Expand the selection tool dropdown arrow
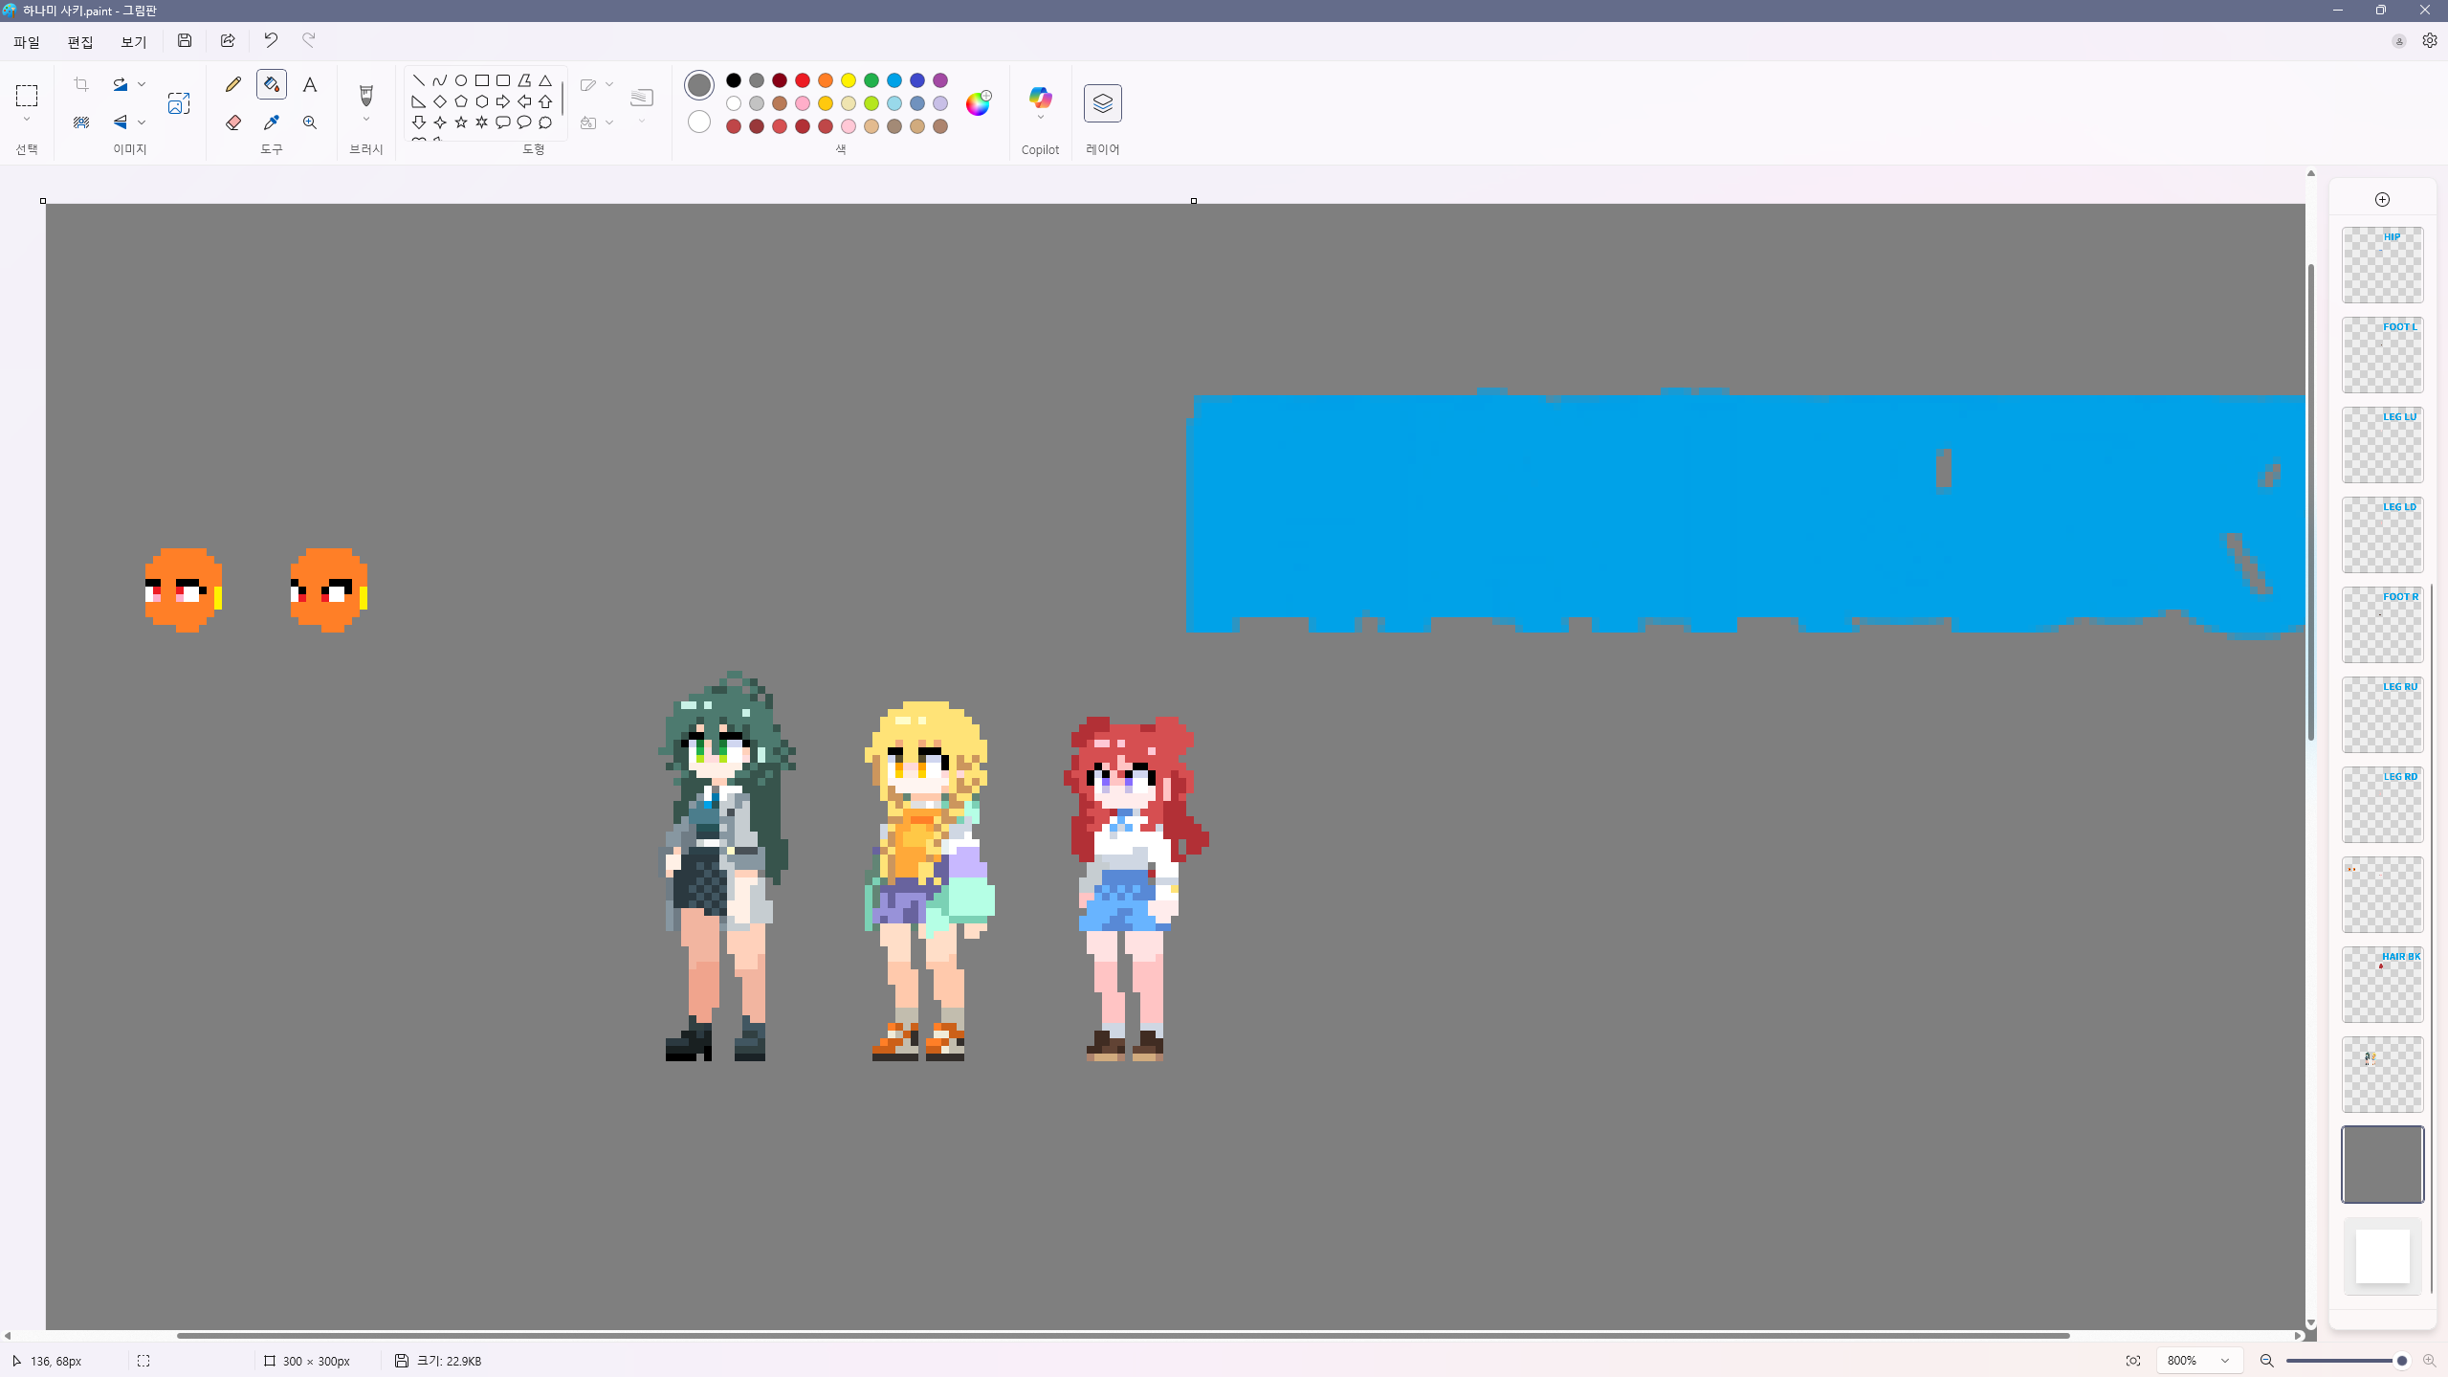Viewport: 2448px width, 1377px height. [27, 121]
